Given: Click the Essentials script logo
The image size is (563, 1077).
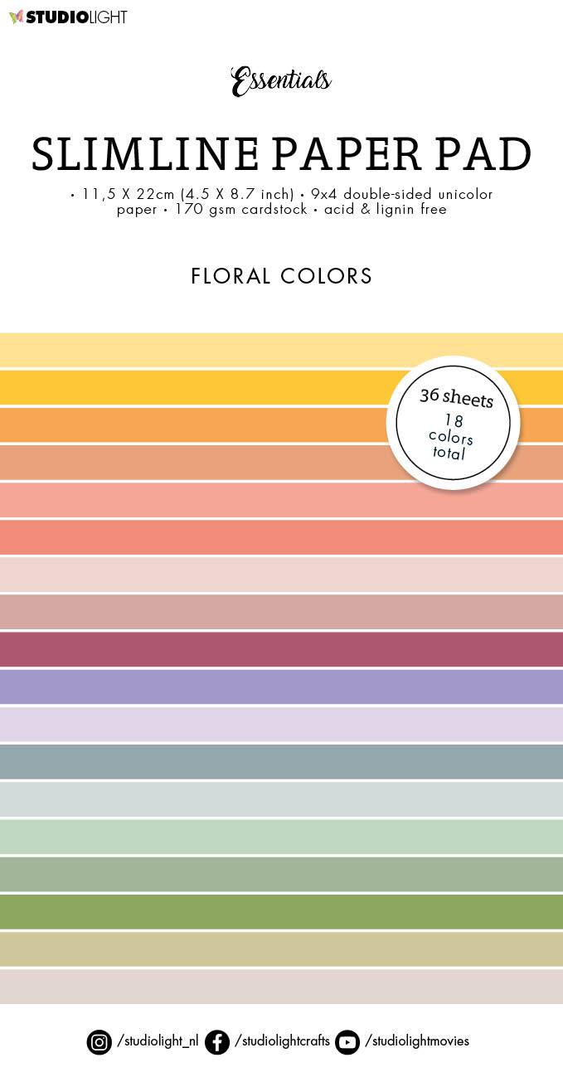Looking at the screenshot, I should coord(281,80).
